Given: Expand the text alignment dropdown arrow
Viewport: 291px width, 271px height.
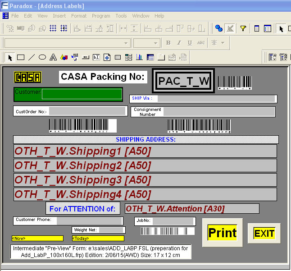Looking at the screenshot, I should click(x=223, y=43).
